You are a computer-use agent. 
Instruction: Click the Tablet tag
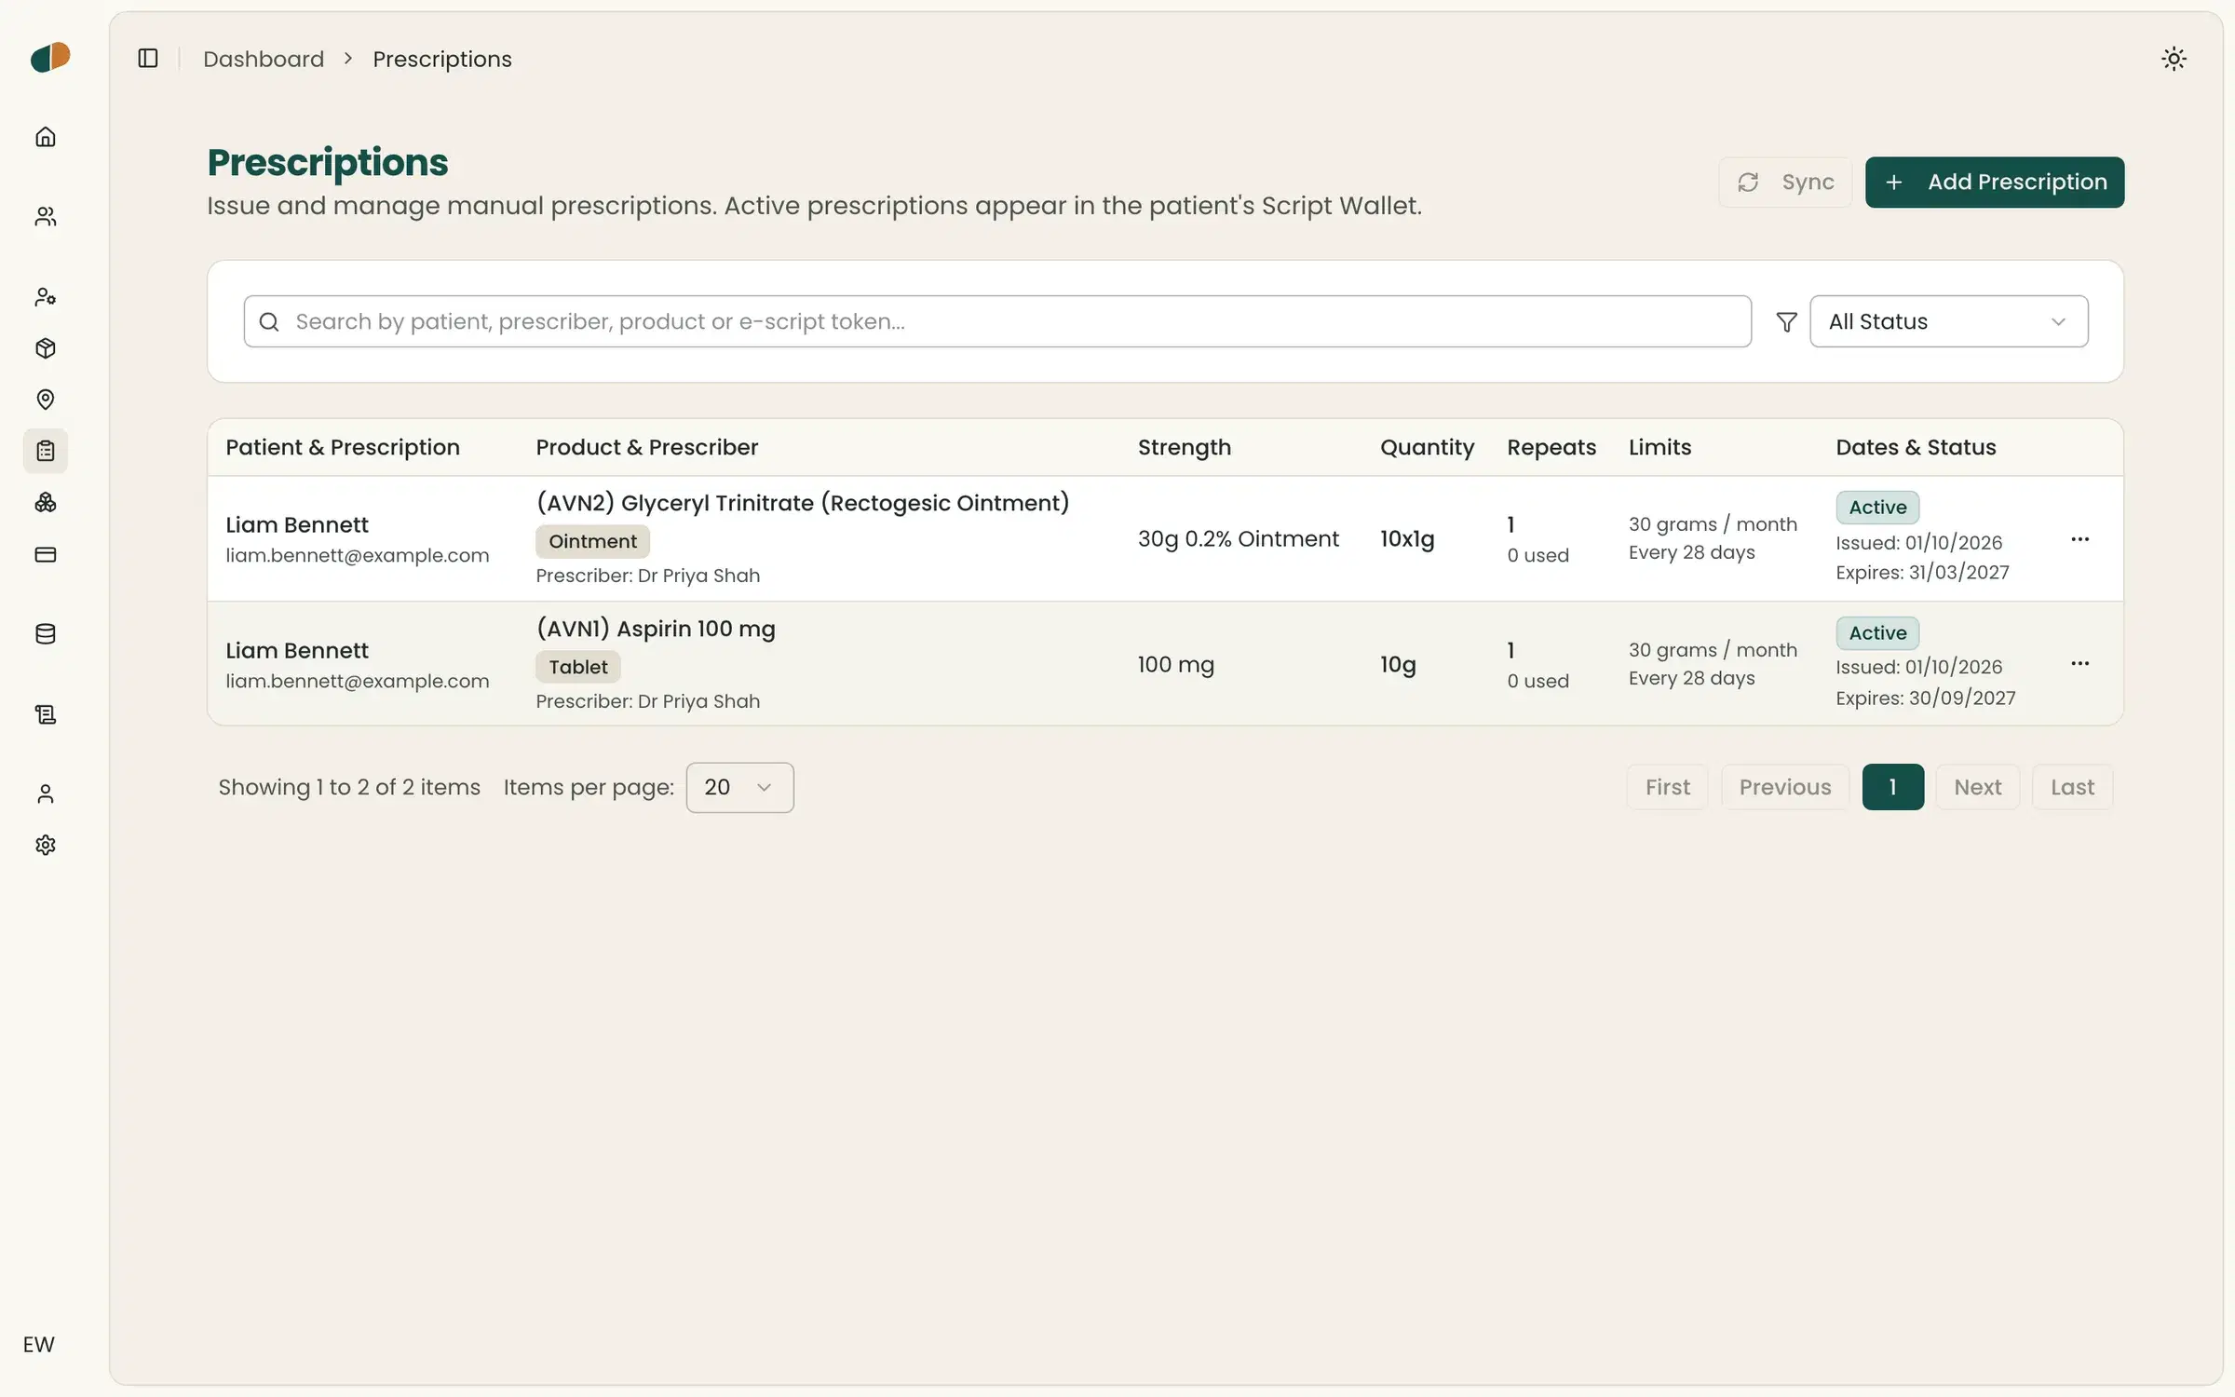(x=577, y=667)
